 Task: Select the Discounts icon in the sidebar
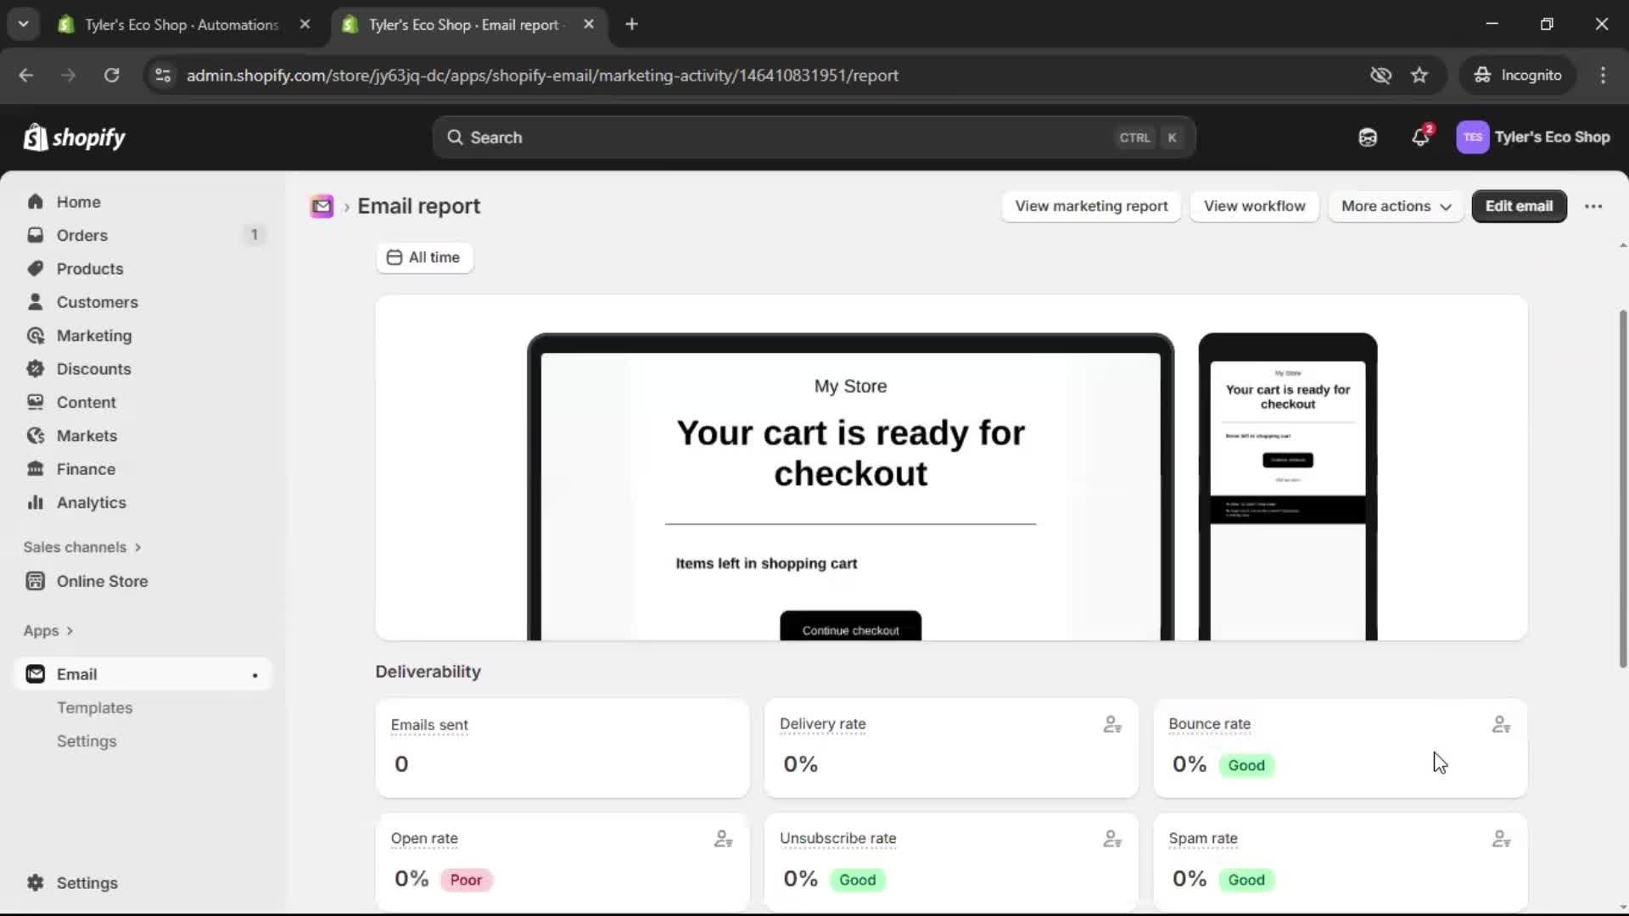point(35,369)
